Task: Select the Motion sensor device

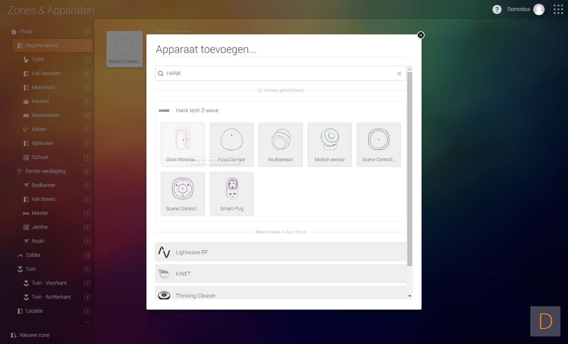Action: [329, 144]
